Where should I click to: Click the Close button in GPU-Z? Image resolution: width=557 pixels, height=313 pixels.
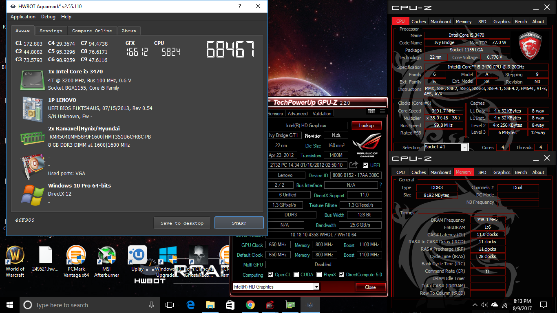[x=370, y=287]
